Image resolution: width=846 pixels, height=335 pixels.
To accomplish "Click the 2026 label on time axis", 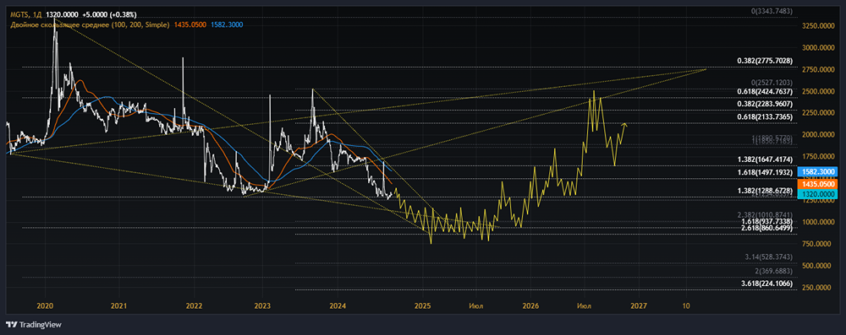I will pyautogui.click(x=530, y=305).
